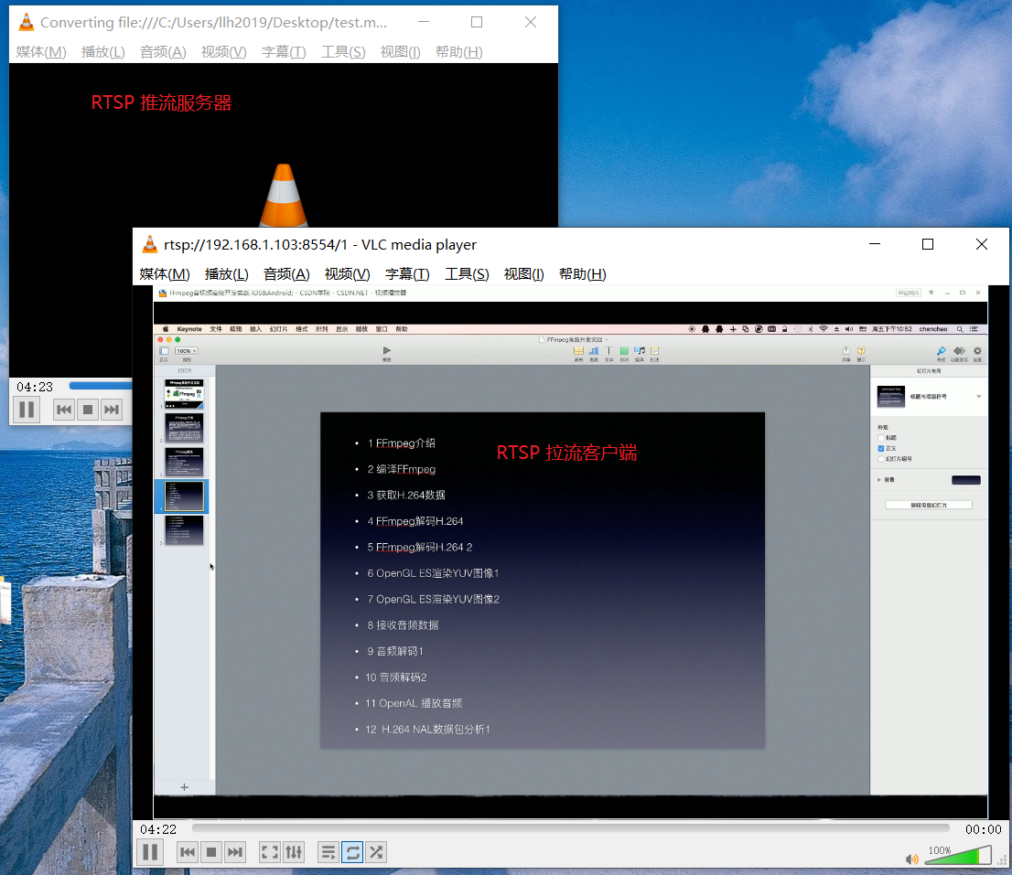Show the playlist in the VLC client
1012x875 pixels.
[328, 851]
